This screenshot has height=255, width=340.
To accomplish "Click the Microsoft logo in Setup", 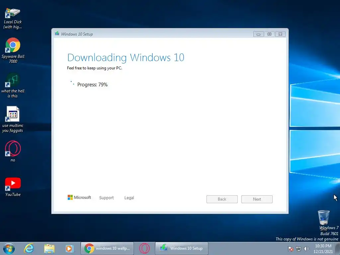I will (79, 197).
